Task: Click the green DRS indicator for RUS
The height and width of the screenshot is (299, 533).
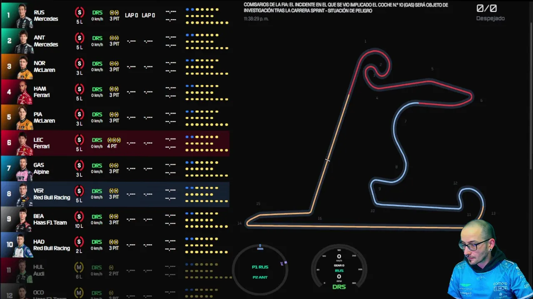Action: pyautogui.click(x=97, y=13)
